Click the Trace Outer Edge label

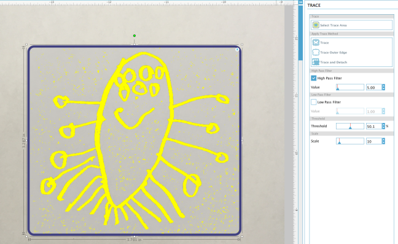tap(334, 52)
